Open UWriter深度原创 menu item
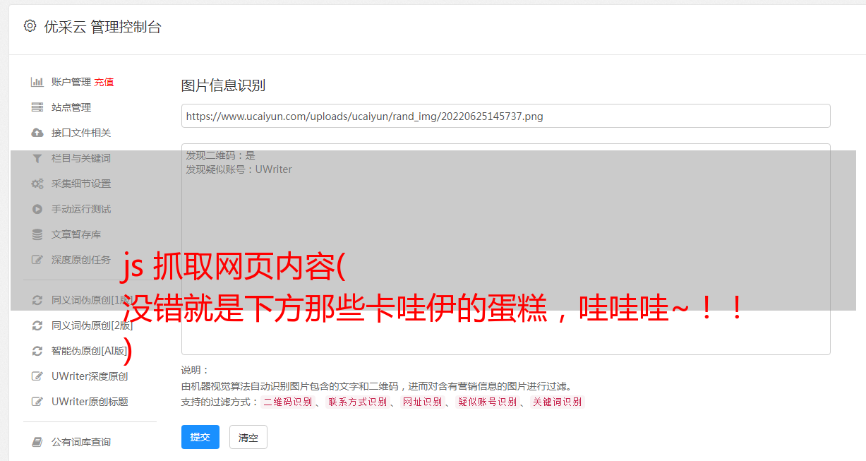The height and width of the screenshot is (461, 866). click(90, 376)
